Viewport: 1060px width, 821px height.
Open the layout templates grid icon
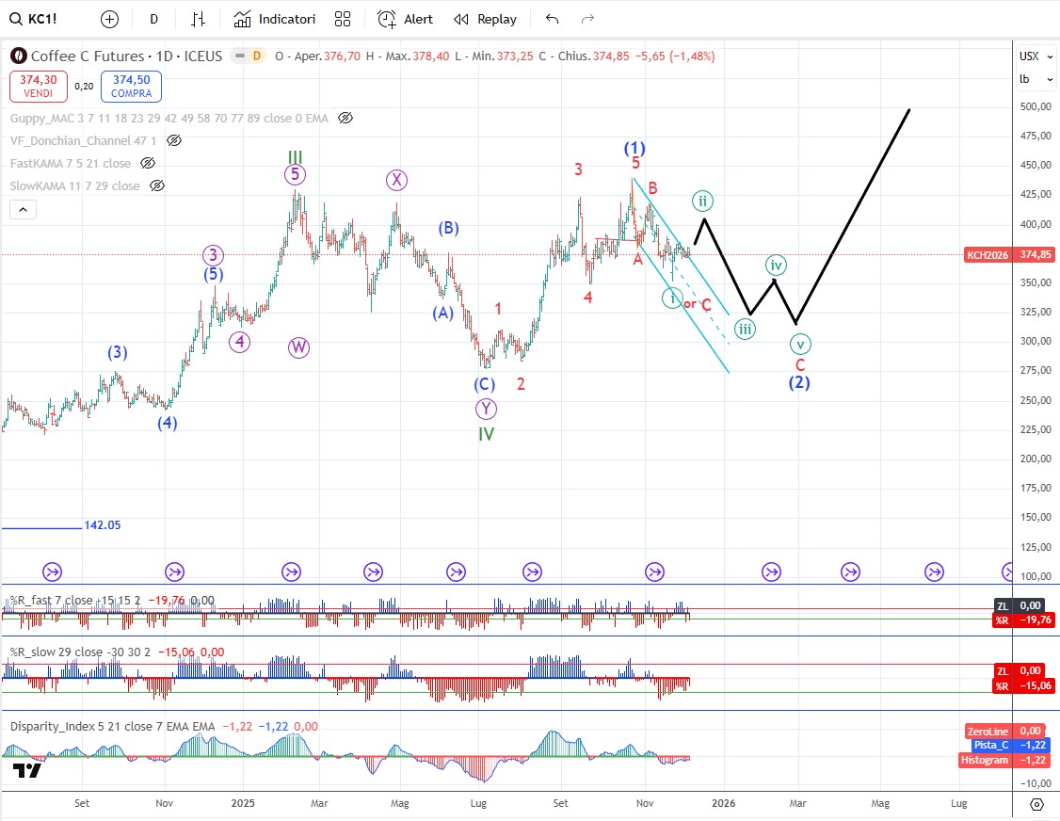pyautogui.click(x=343, y=19)
